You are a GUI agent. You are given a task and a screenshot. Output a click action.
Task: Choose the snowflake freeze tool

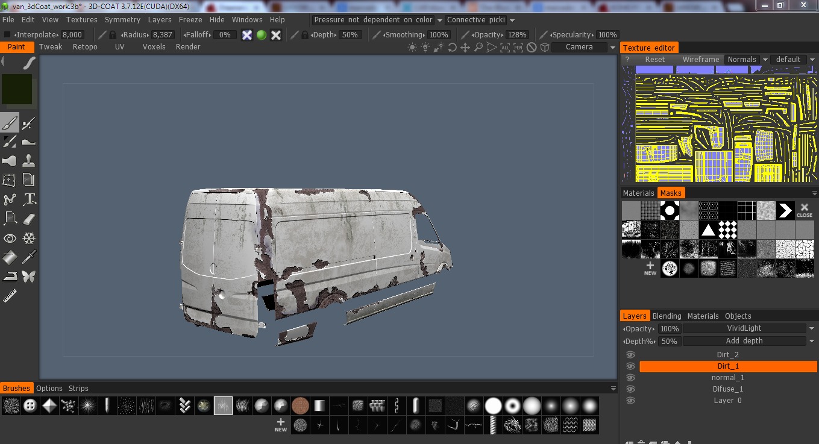coord(29,239)
